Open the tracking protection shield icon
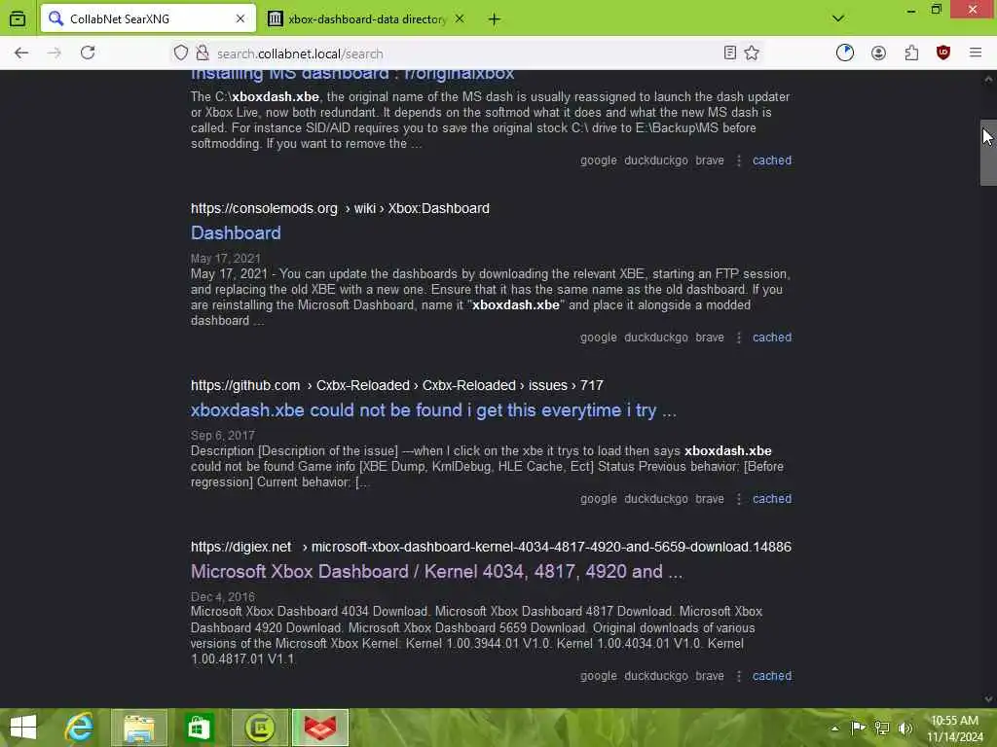Viewport: 997px width, 747px height. pyautogui.click(x=181, y=53)
